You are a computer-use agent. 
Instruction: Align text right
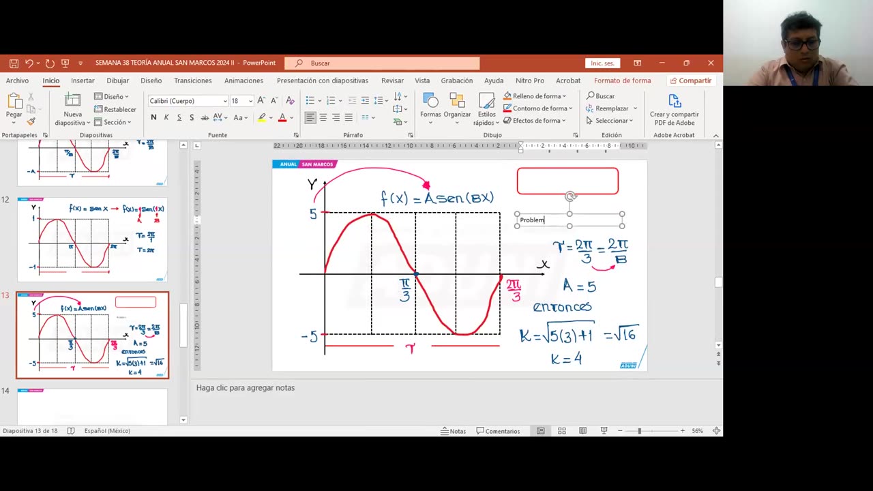click(x=336, y=117)
